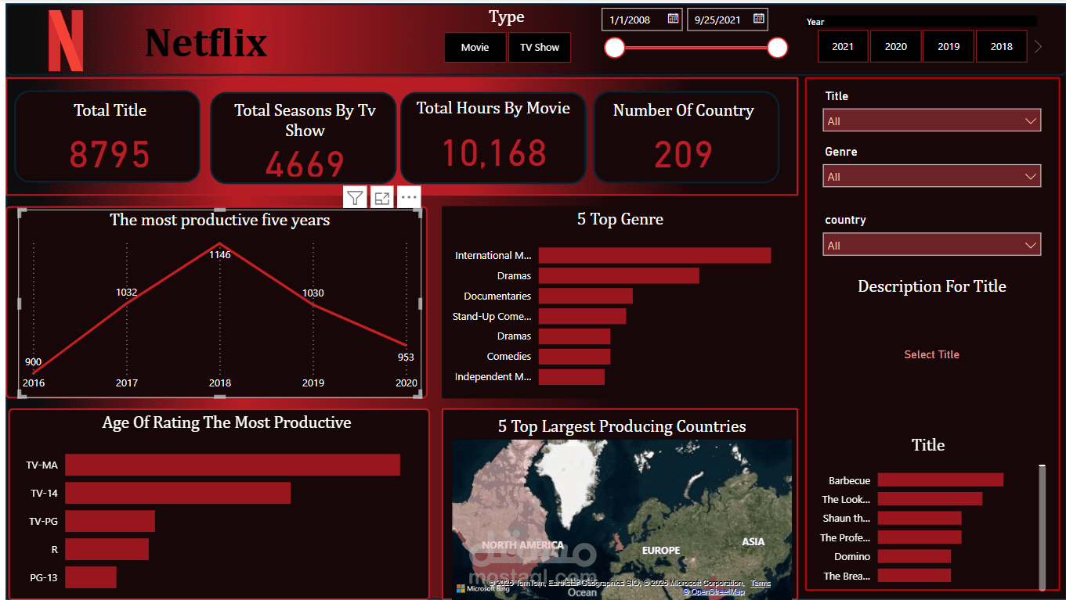Select the 'Shaun th...' title bar
The height and width of the screenshot is (600, 1066).
tap(920, 518)
